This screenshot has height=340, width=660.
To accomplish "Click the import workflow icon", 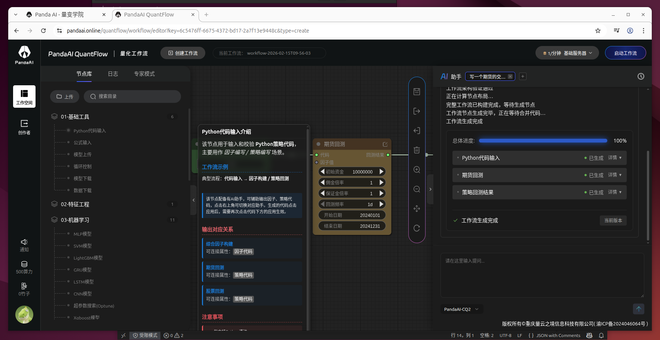I will (417, 131).
